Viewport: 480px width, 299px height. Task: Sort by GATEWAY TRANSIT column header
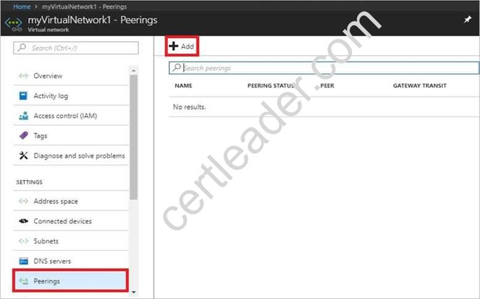point(420,86)
